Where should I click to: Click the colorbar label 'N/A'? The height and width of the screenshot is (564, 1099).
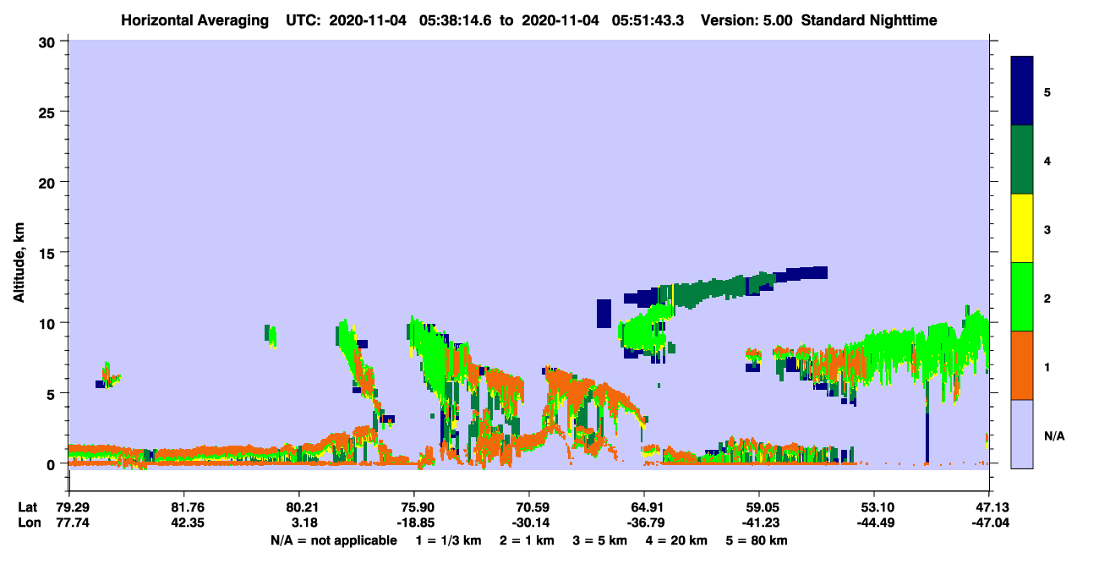(x=1053, y=435)
